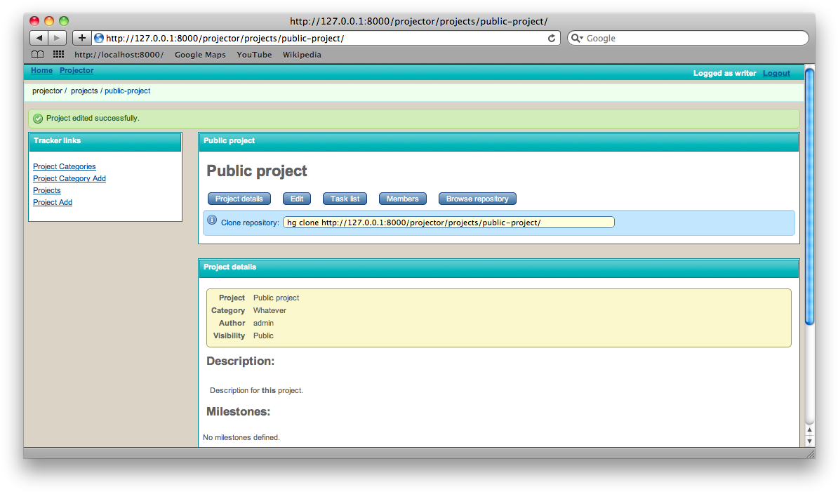This screenshot has height=492, width=838.
Task: Click the clone repository URL field
Action: pos(448,222)
